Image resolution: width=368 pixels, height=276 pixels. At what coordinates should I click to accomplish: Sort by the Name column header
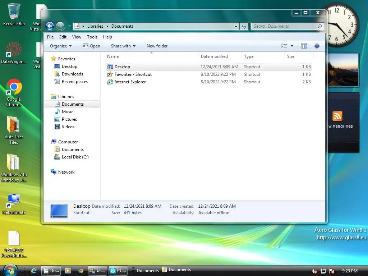[152, 56]
